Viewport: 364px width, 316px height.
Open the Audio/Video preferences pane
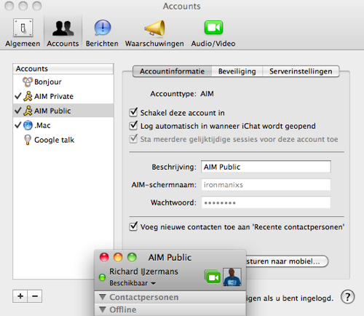click(x=213, y=33)
